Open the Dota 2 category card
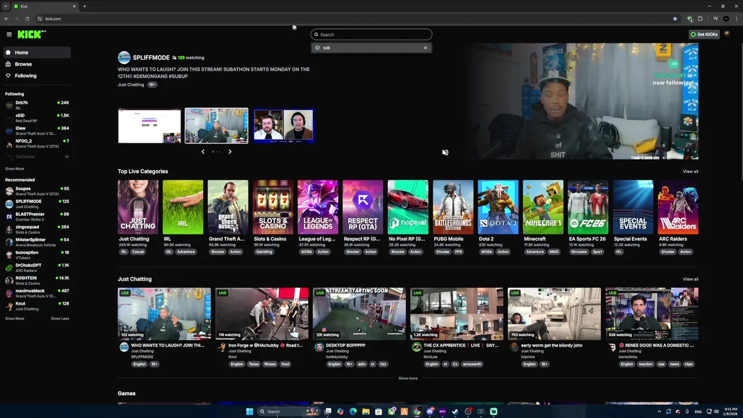743x418 pixels. [x=498, y=207]
